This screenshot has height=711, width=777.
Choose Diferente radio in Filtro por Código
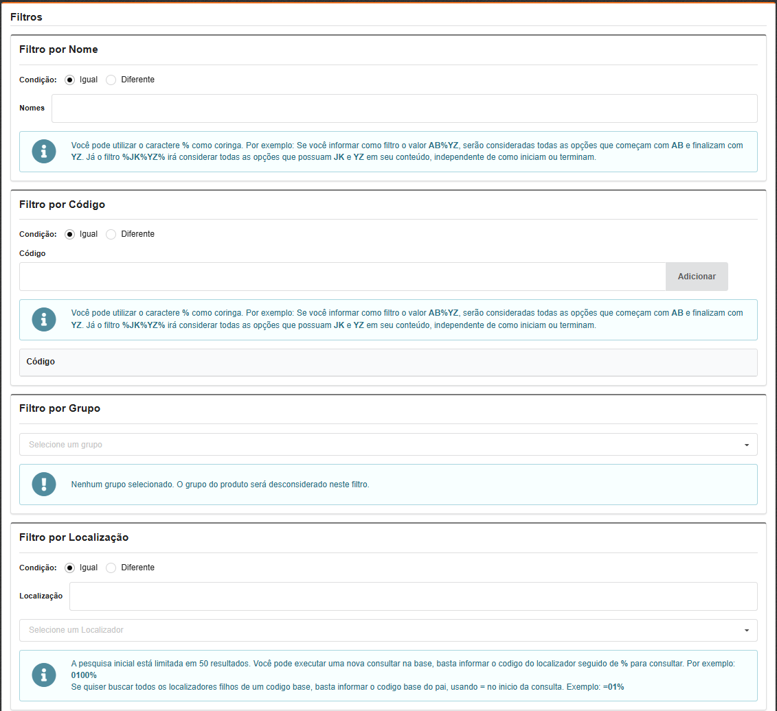pos(111,234)
